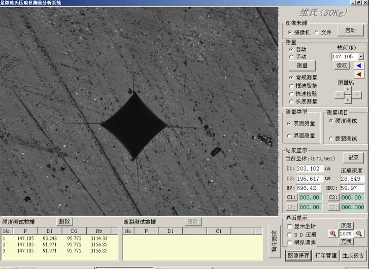This screenshot has height=269, width=369.
Task: Move measurement line down with the down arrow
Action: tap(348, 99)
